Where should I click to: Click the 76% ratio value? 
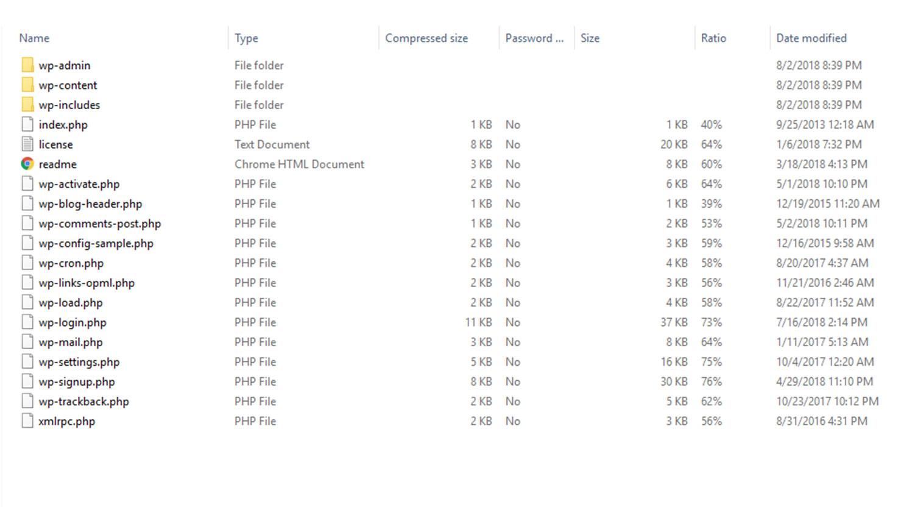click(712, 381)
